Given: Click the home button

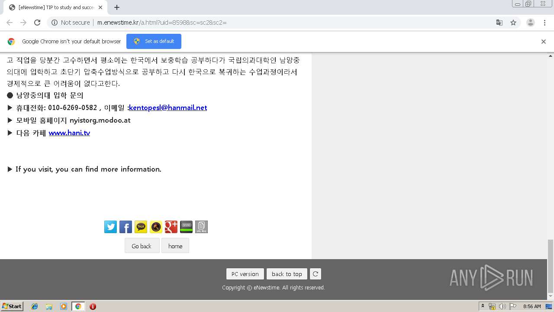Looking at the screenshot, I should coord(175,246).
